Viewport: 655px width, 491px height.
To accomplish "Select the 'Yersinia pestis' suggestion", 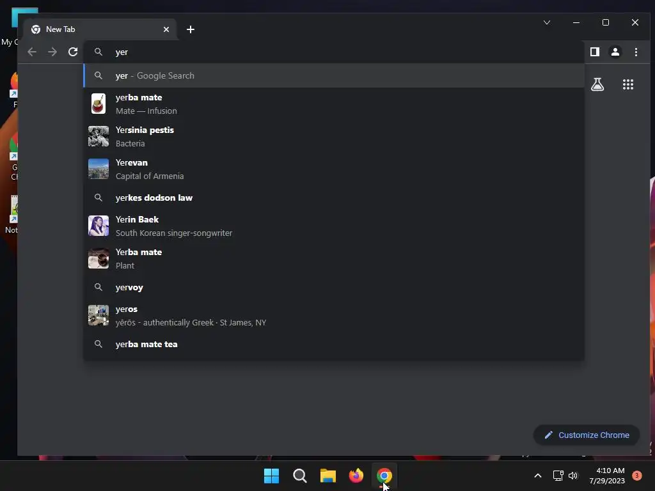I will [x=334, y=137].
